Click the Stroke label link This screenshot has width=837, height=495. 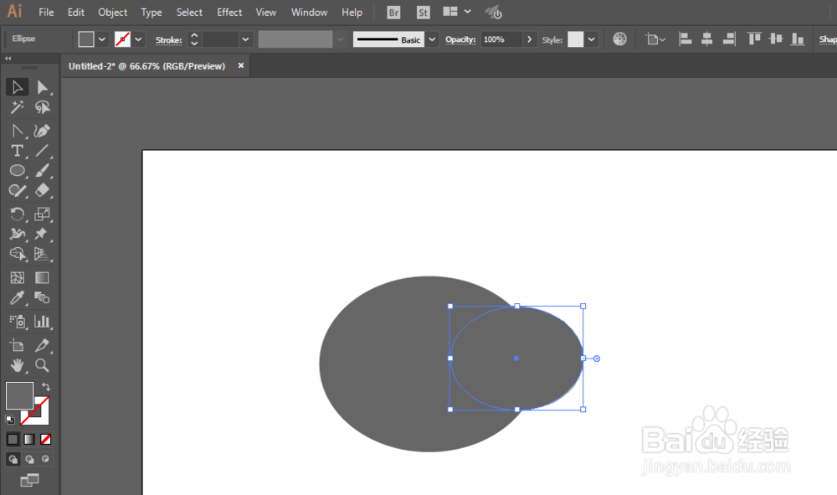(169, 40)
